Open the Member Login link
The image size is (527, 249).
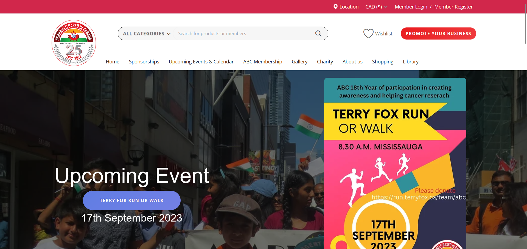click(411, 7)
